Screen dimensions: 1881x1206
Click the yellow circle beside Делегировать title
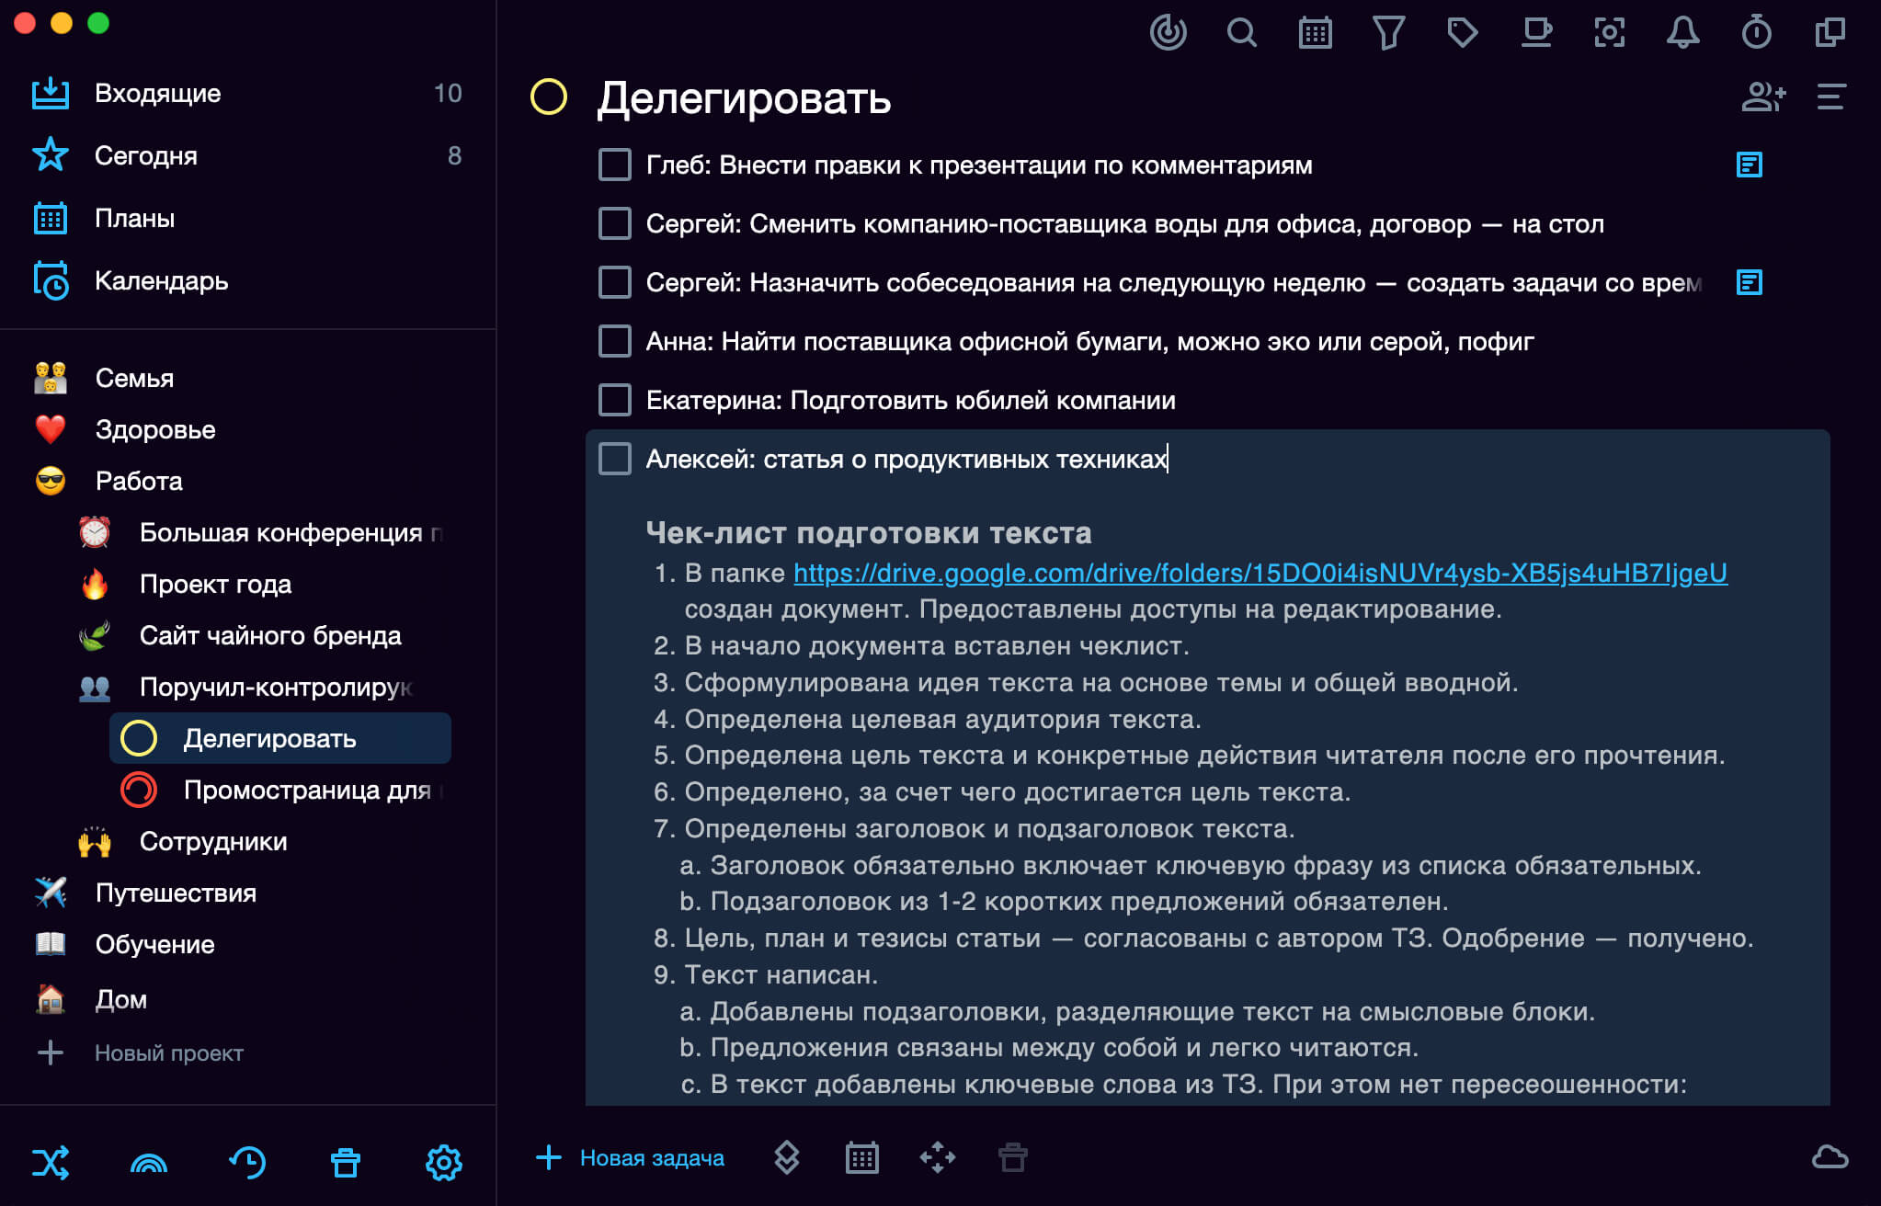click(x=549, y=97)
